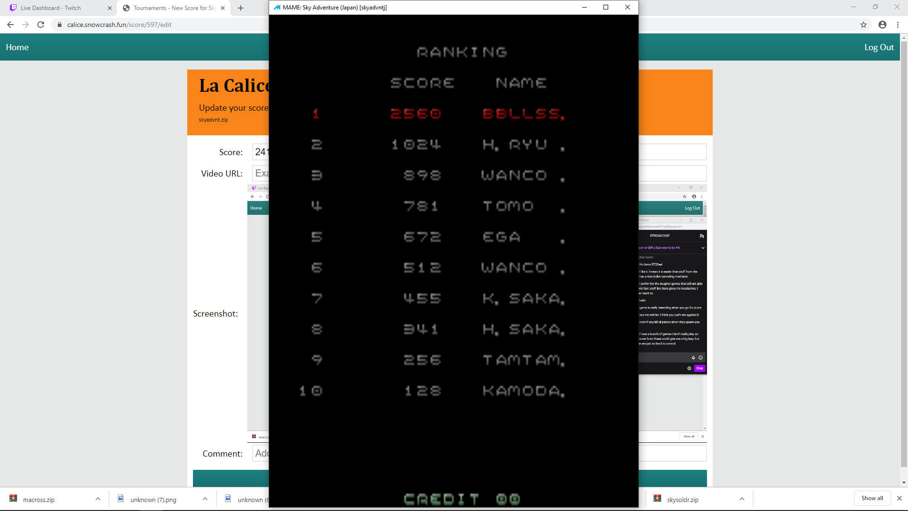Click Show all downloads button
The image size is (908, 511).
point(872,498)
